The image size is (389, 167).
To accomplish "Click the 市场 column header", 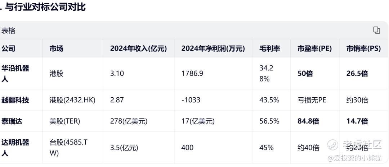I will [56, 49].
